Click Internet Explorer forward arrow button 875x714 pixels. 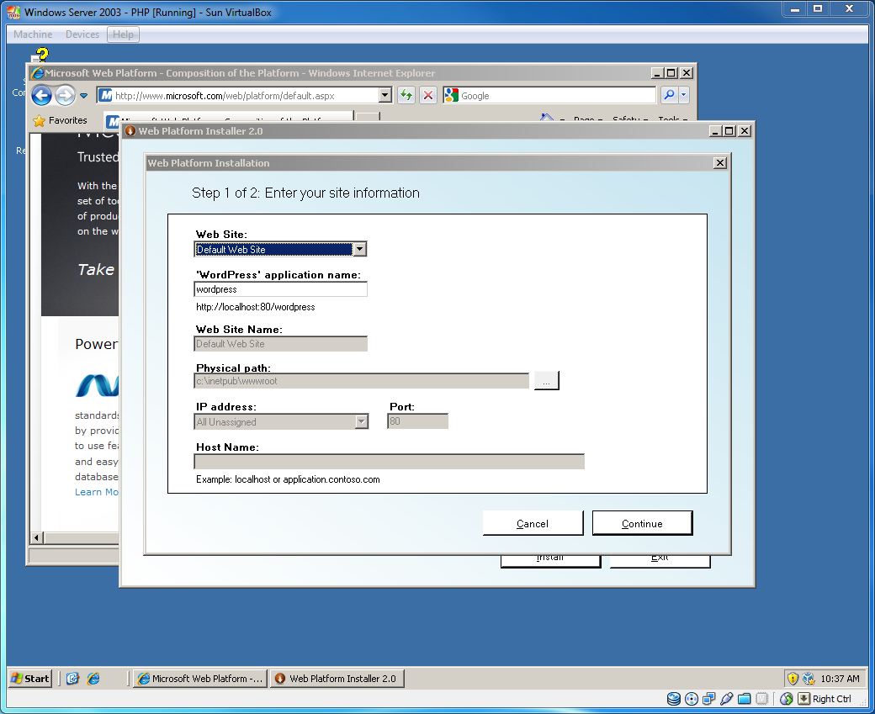pyautogui.click(x=65, y=95)
